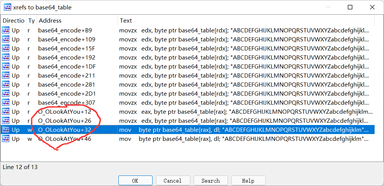Sort by the Text column header
The image size is (384, 186).
(246, 21)
